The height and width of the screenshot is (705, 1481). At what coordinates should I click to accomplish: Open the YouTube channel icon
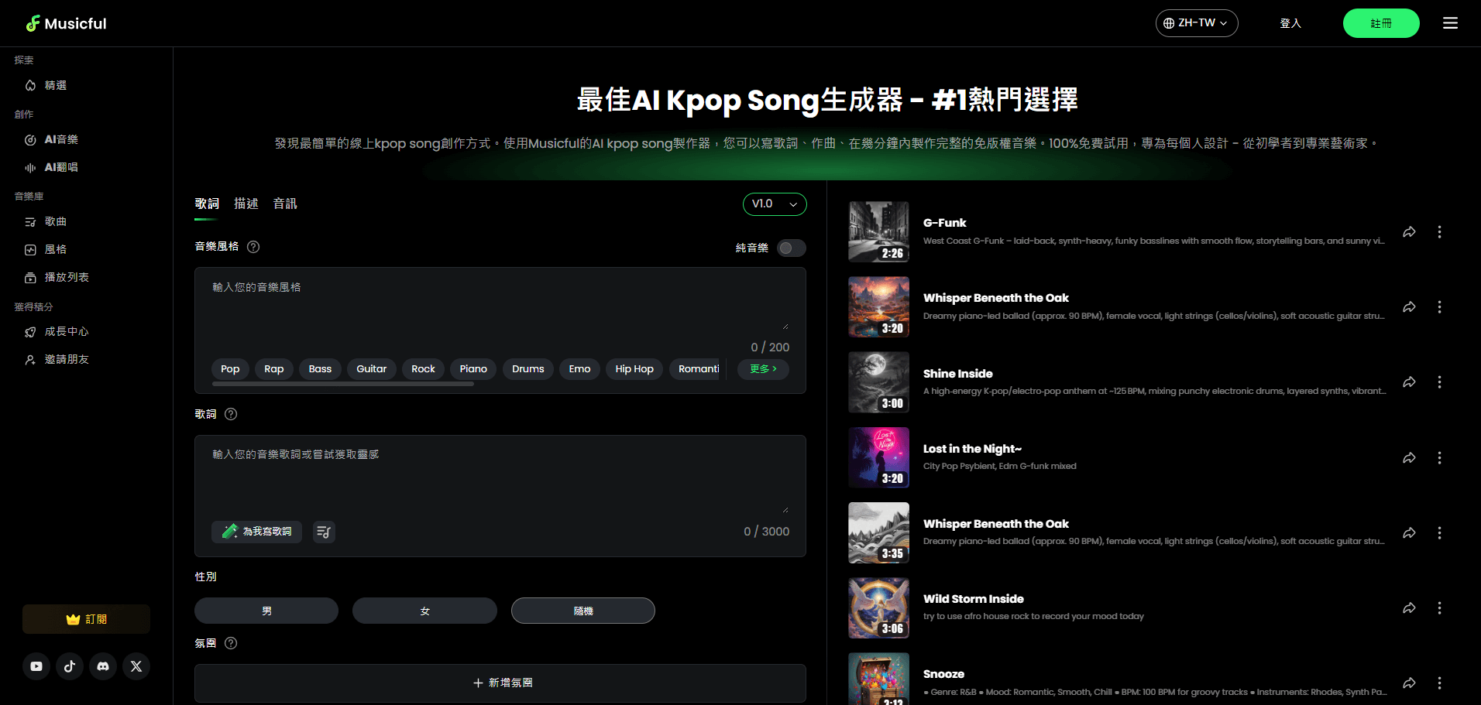point(36,666)
